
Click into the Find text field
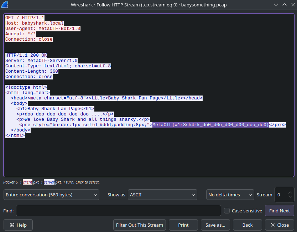(x=119, y=211)
